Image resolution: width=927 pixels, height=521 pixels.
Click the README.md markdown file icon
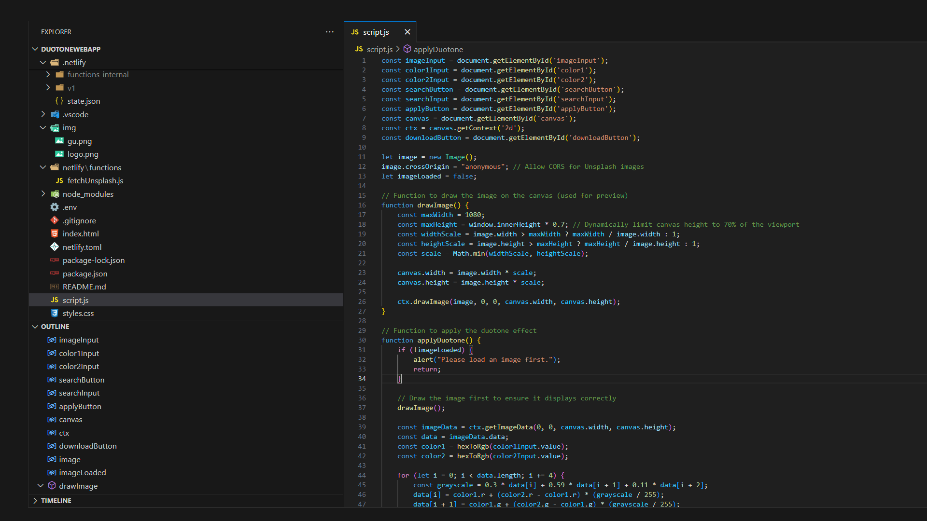pos(55,287)
